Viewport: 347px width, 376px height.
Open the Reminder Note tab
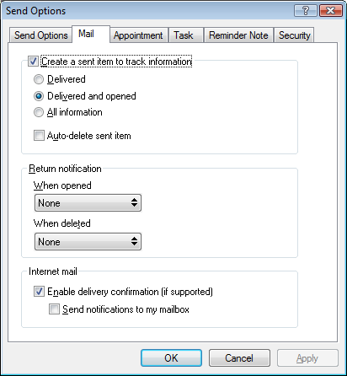click(x=238, y=35)
